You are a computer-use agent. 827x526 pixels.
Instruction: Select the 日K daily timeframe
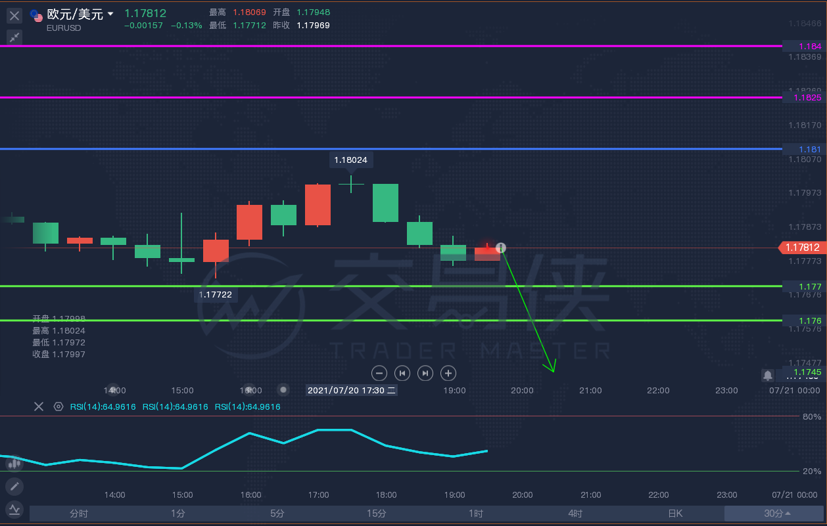pos(674,514)
